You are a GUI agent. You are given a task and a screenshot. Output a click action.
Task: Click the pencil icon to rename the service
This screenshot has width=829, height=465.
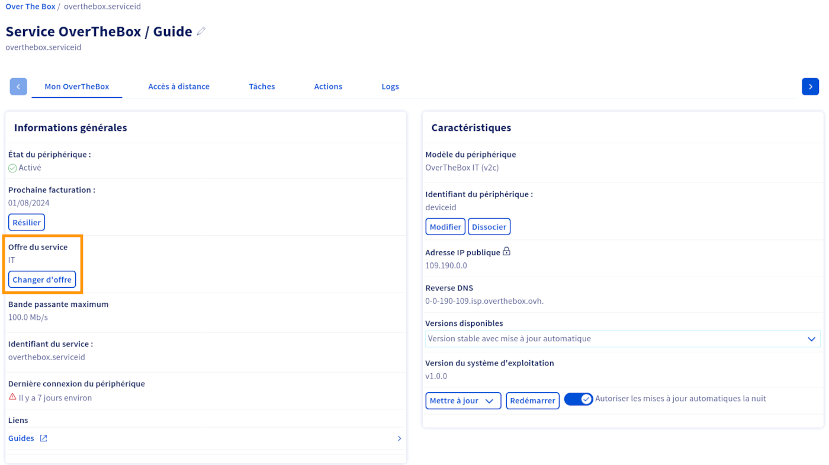click(x=201, y=31)
